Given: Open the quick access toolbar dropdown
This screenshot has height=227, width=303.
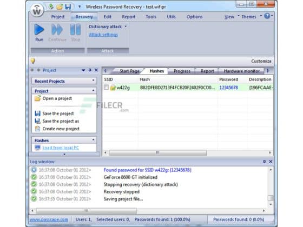Looking at the screenshot, I should coord(80,6).
